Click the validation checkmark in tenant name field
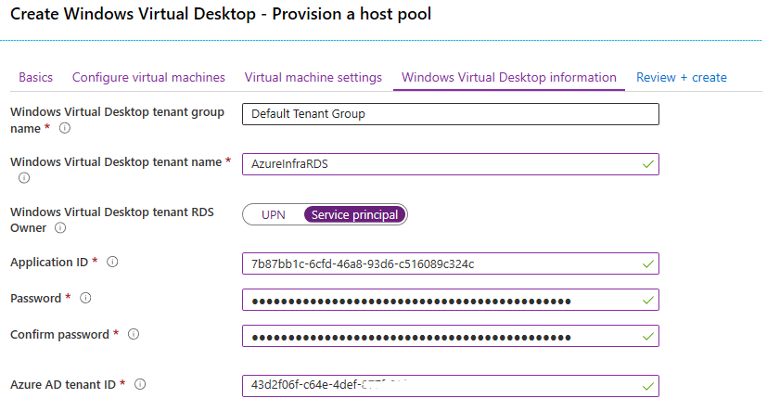767x411 pixels. click(648, 164)
